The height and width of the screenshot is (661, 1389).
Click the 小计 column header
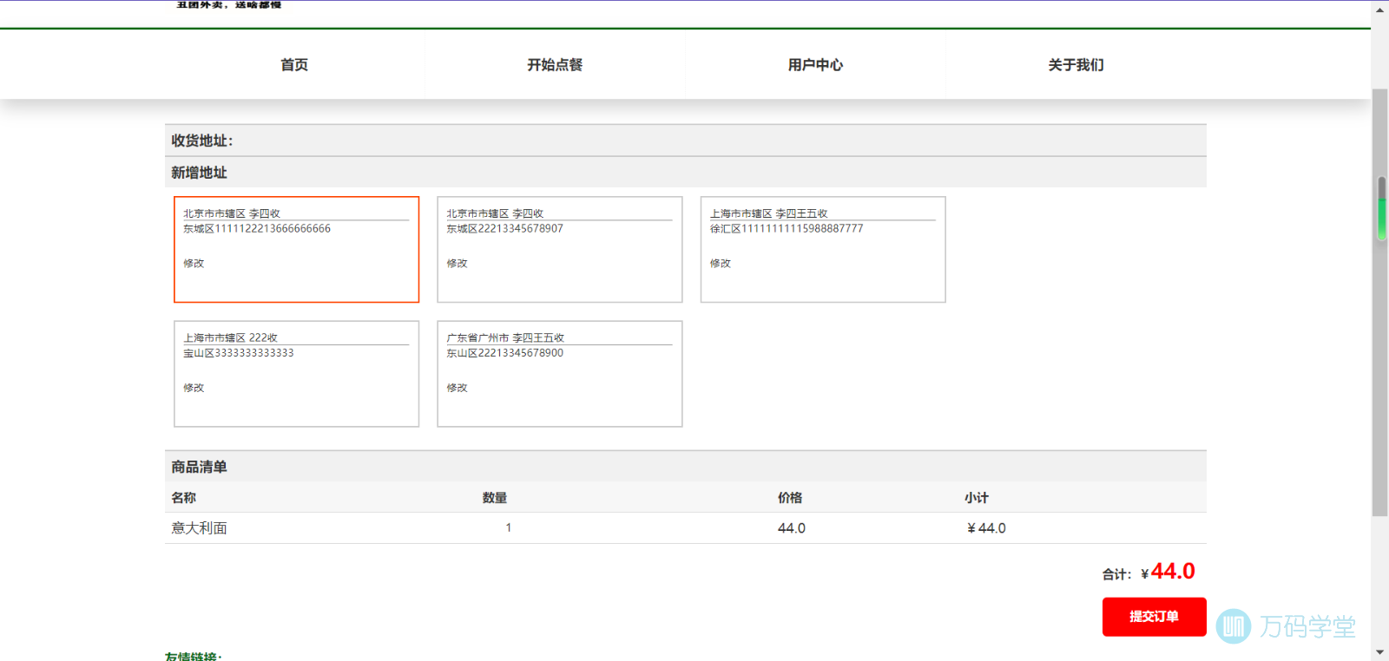pos(977,498)
